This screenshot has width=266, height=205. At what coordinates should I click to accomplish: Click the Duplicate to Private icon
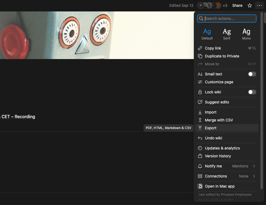pyautogui.click(x=200, y=56)
